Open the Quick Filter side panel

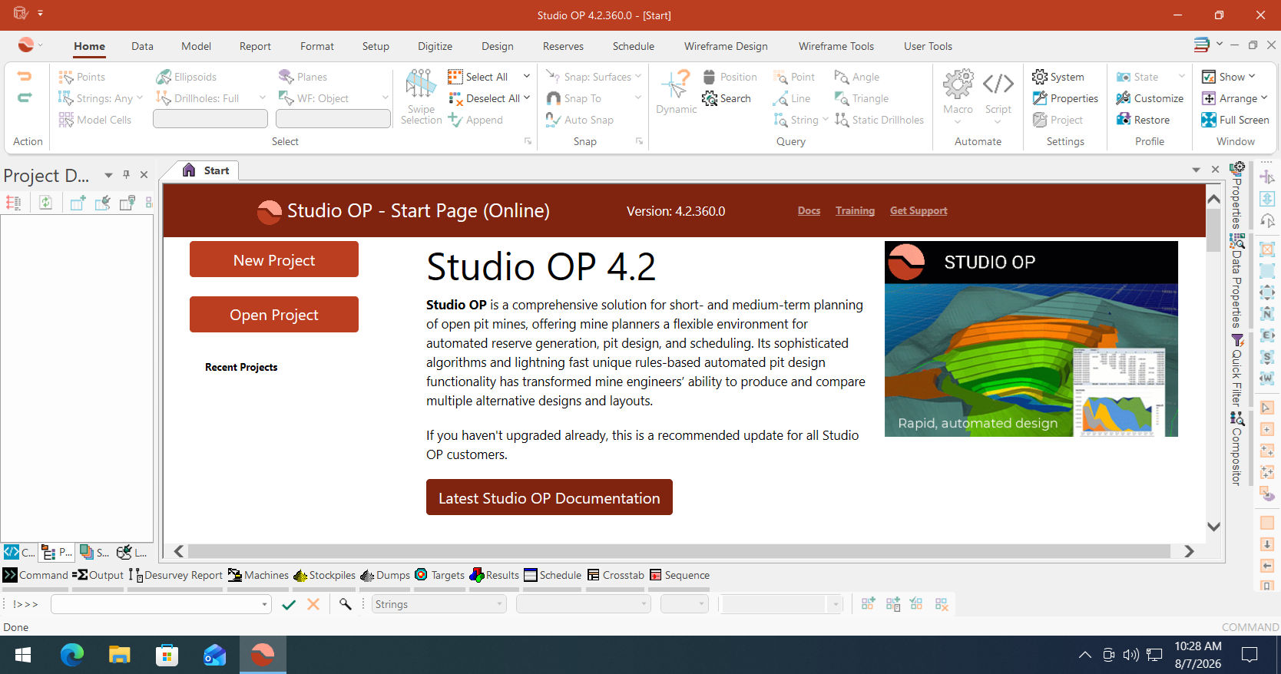point(1236,370)
